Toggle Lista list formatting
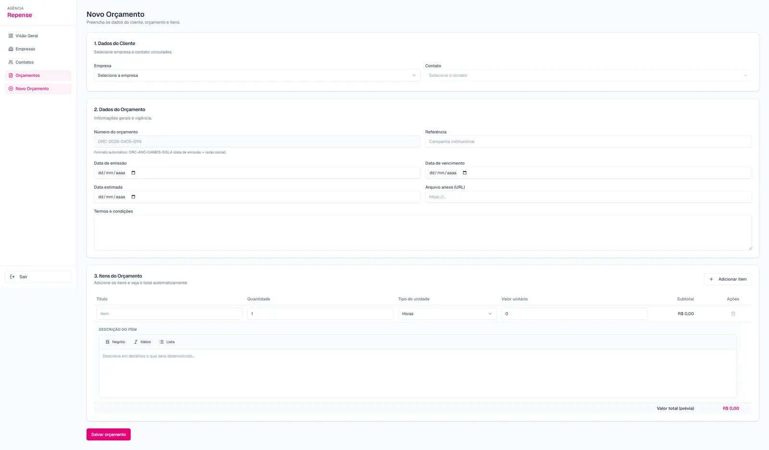The width and height of the screenshot is (769, 450). pyautogui.click(x=167, y=342)
